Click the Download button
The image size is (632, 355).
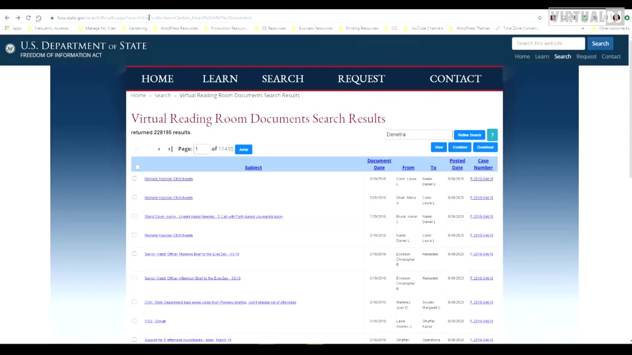pyautogui.click(x=485, y=147)
